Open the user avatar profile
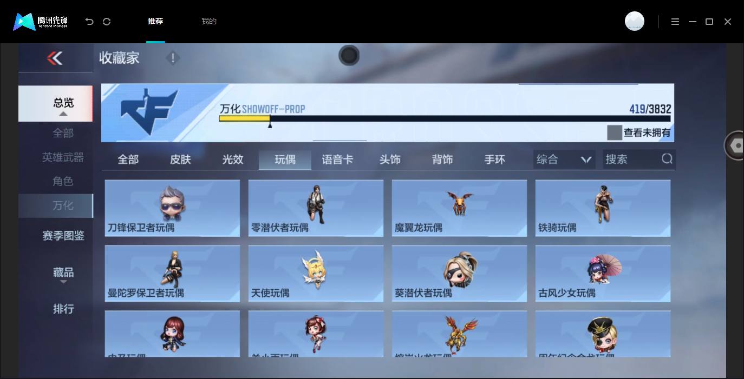744x379 pixels. point(635,21)
